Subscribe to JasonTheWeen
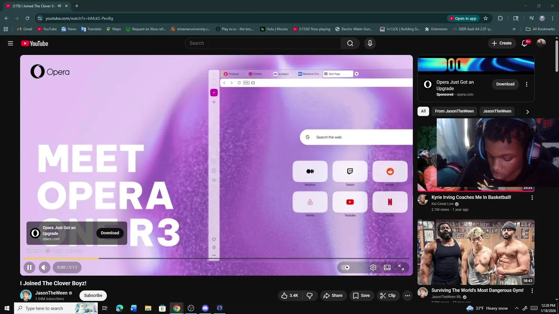The height and width of the screenshot is (314, 559). coord(93,295)
